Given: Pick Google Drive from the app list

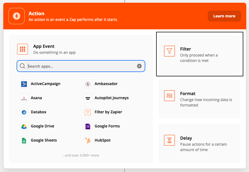Looking at the screenshot, I should tap(43, 126).
